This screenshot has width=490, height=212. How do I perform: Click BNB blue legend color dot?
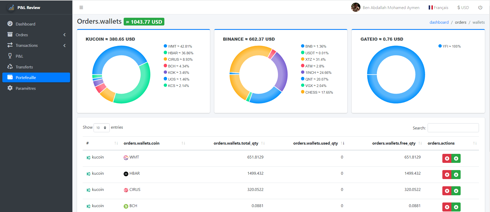[x=303, y=46]
